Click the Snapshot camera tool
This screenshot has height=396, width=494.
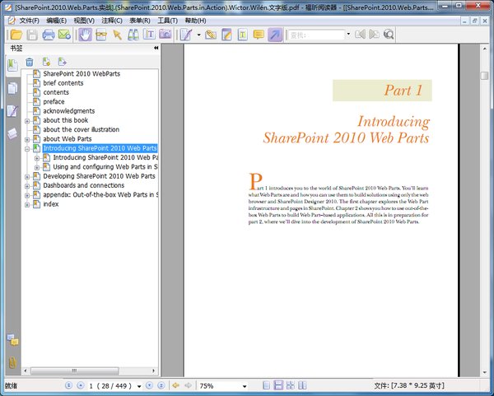coord(165,35)
